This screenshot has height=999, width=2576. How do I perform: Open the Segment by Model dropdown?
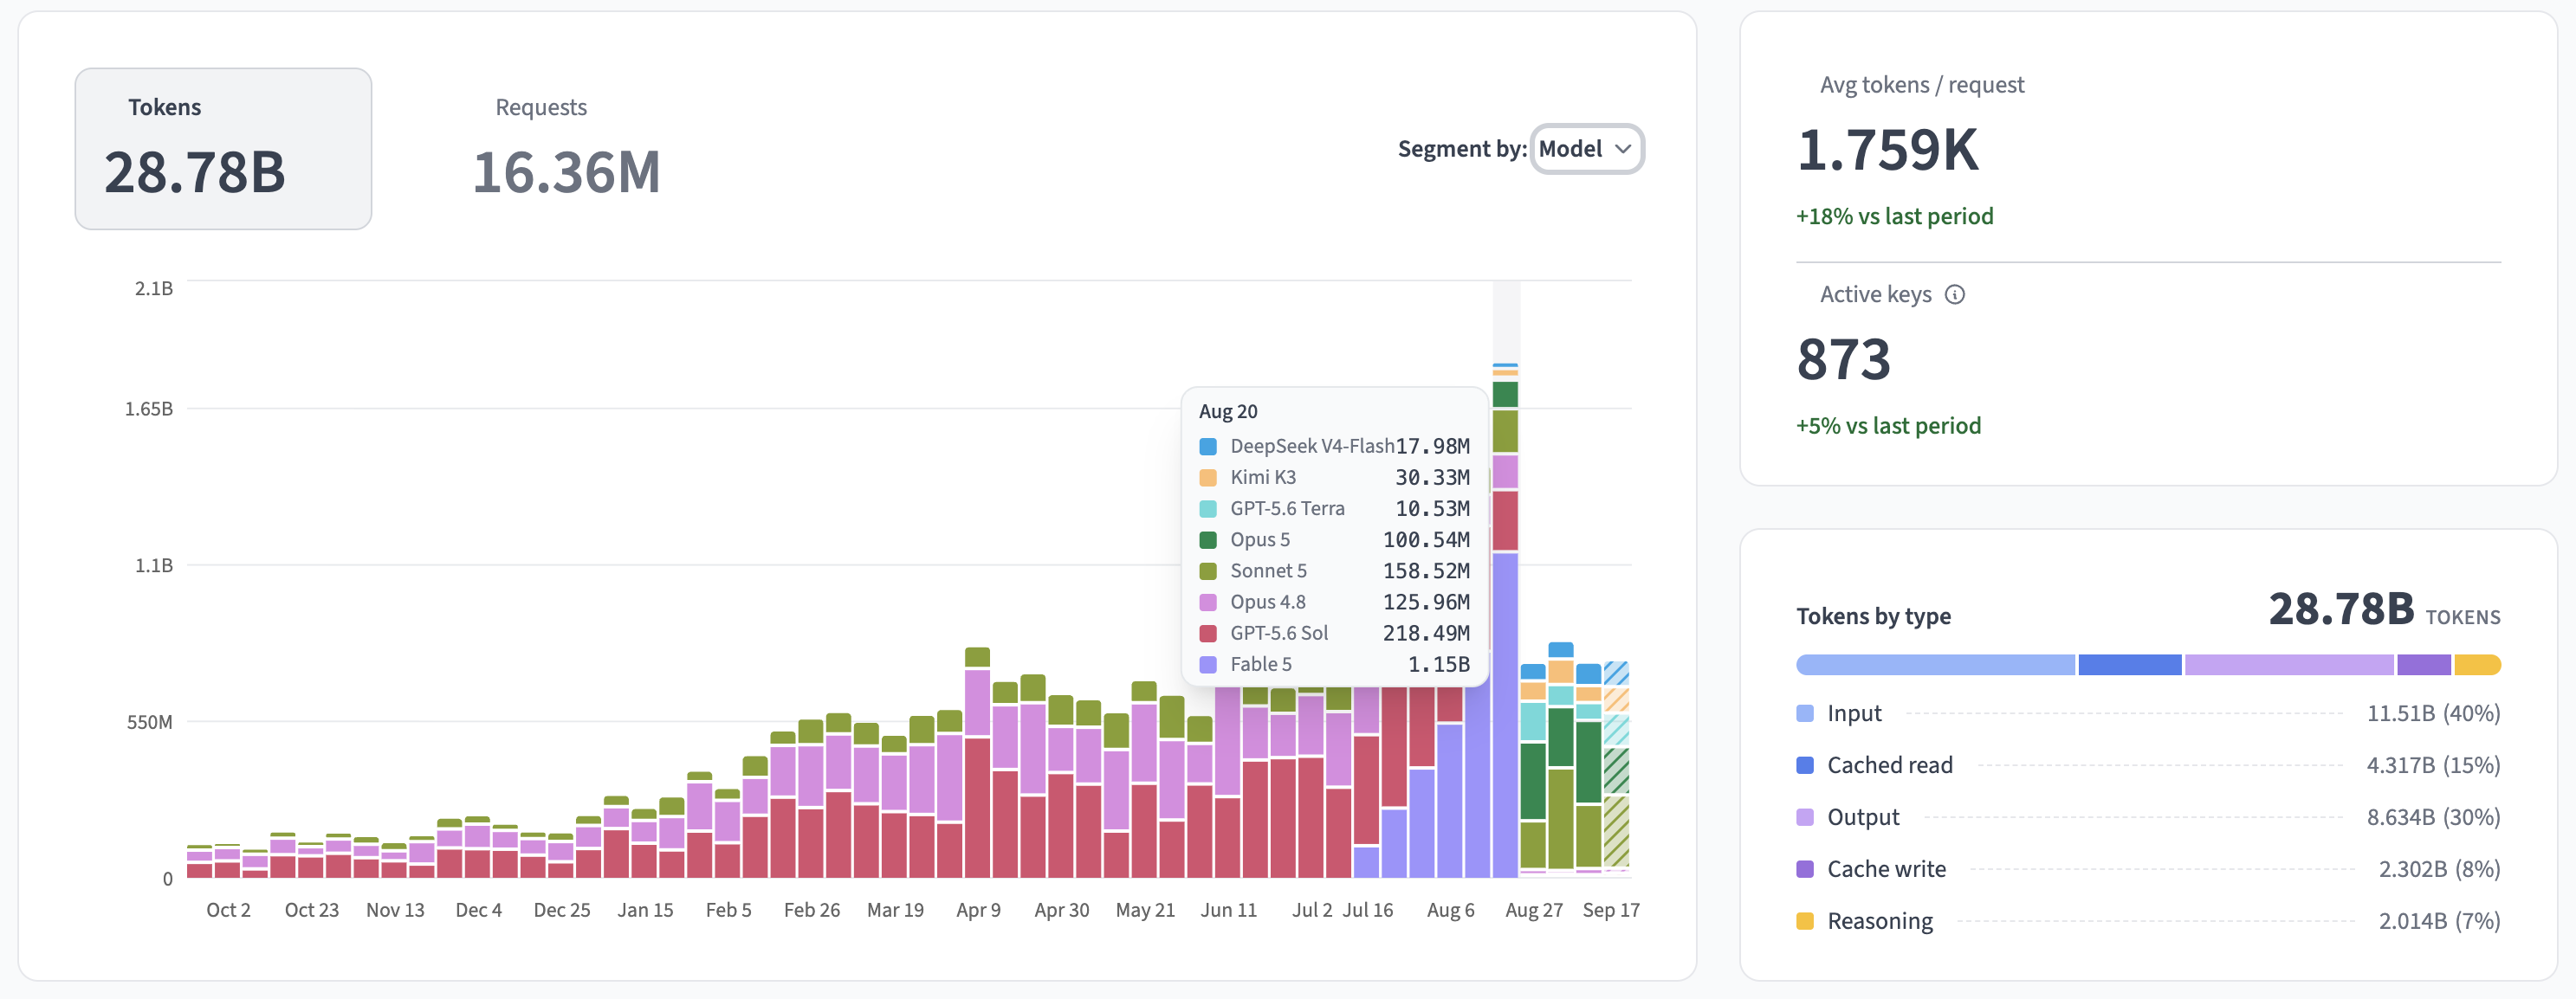pyautogui.click(x=1586, y=149)
